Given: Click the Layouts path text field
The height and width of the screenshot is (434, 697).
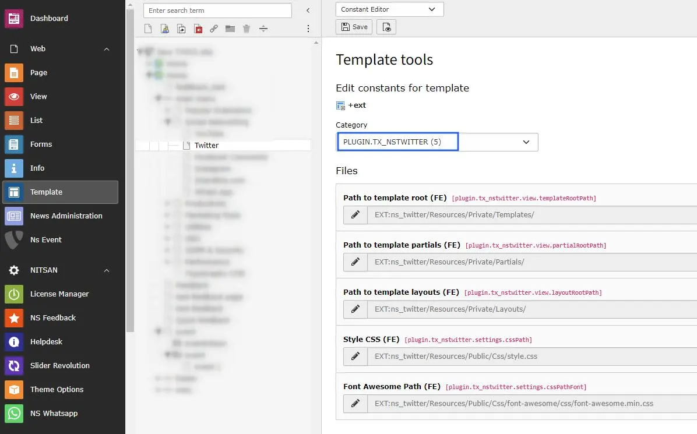Looking at the screenshot, I should [x=532, y=309].
